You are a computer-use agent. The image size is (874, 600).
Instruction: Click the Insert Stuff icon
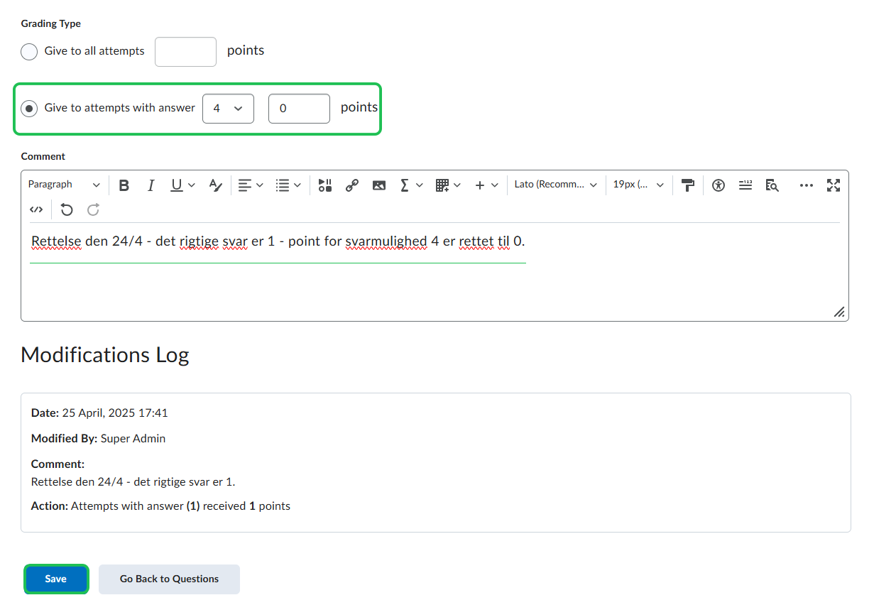(x=325, y=185)
